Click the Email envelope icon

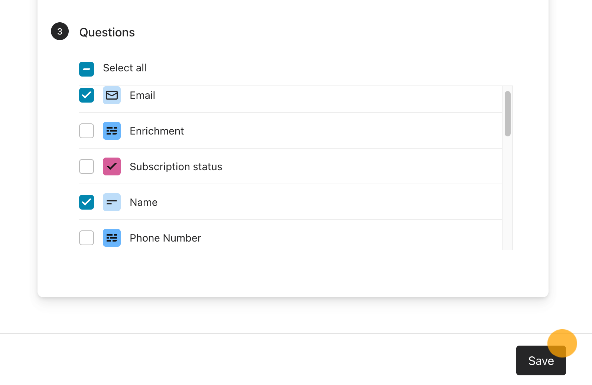[112, 95]
